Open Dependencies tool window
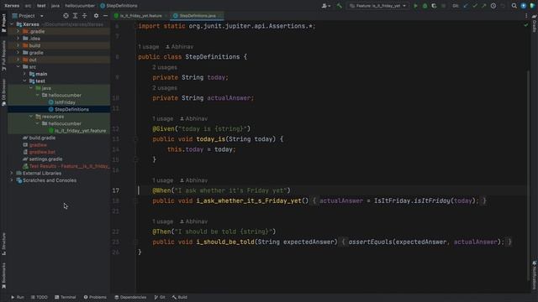This screenshot has height=302, width=538. coord(130,297)
